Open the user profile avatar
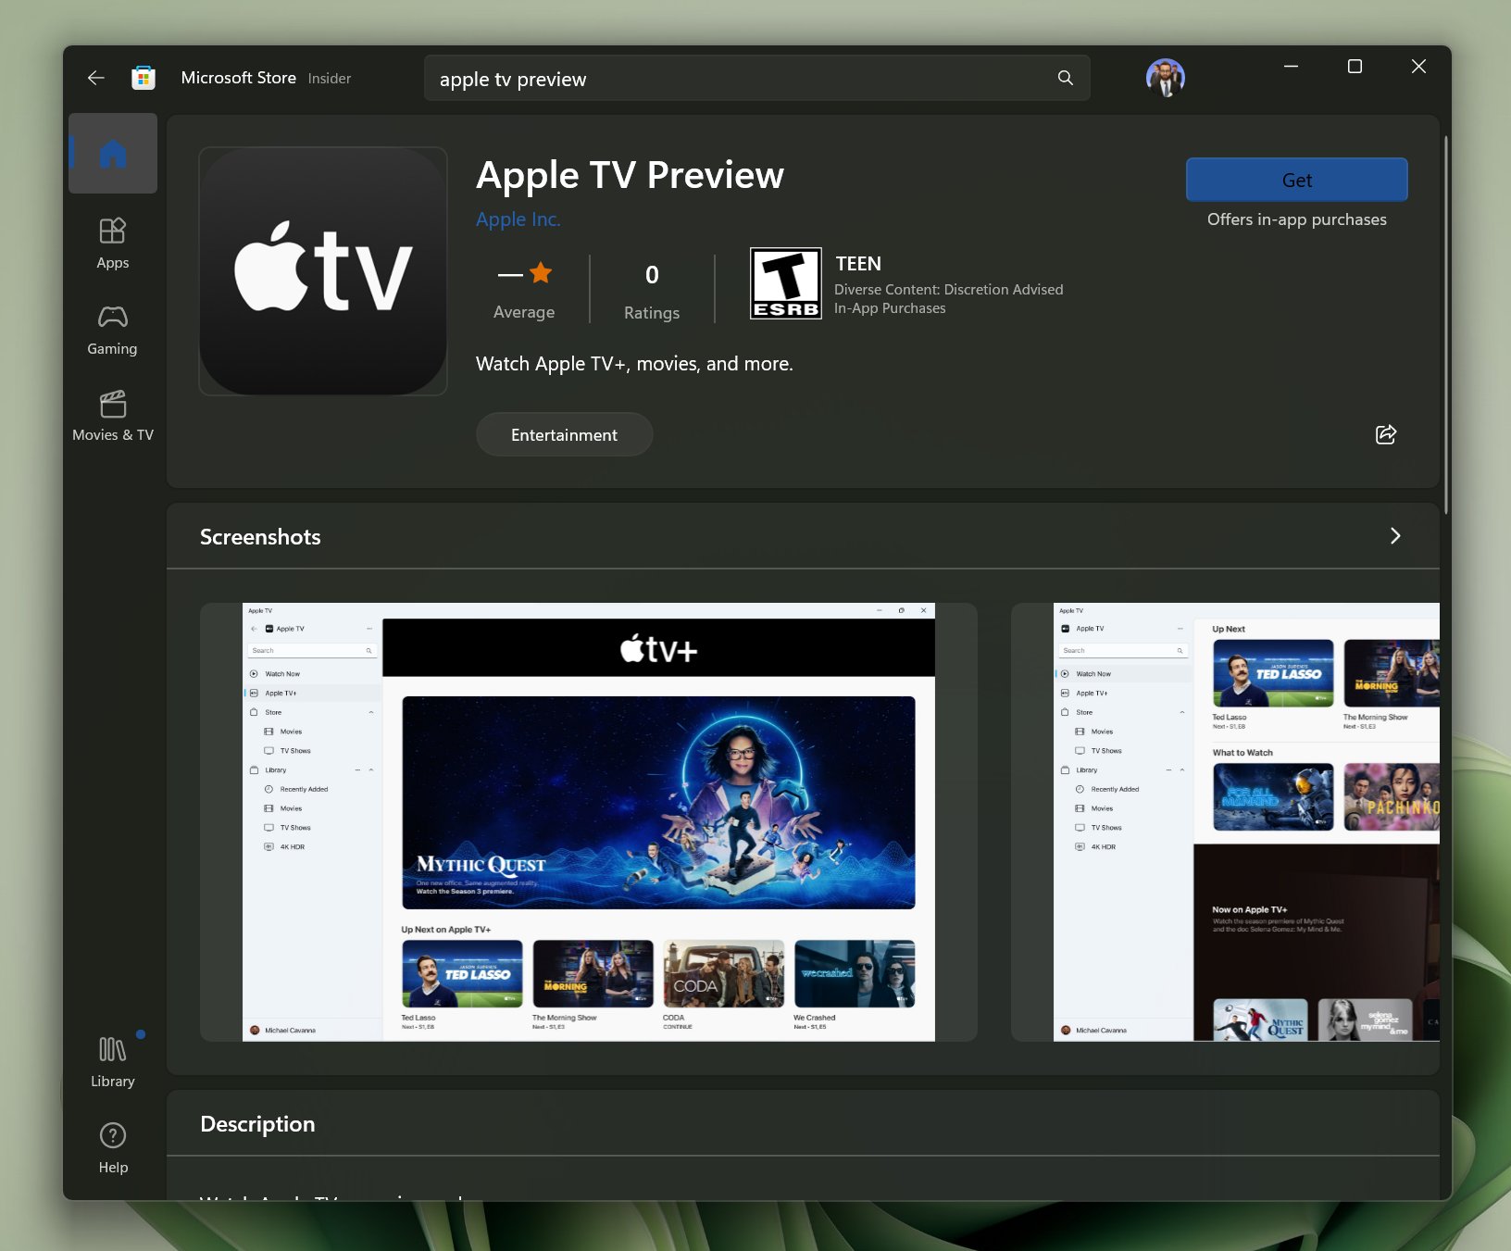Viewport: 1511px width, 1251px height. pyautogui.click(x=1165, y=78)
